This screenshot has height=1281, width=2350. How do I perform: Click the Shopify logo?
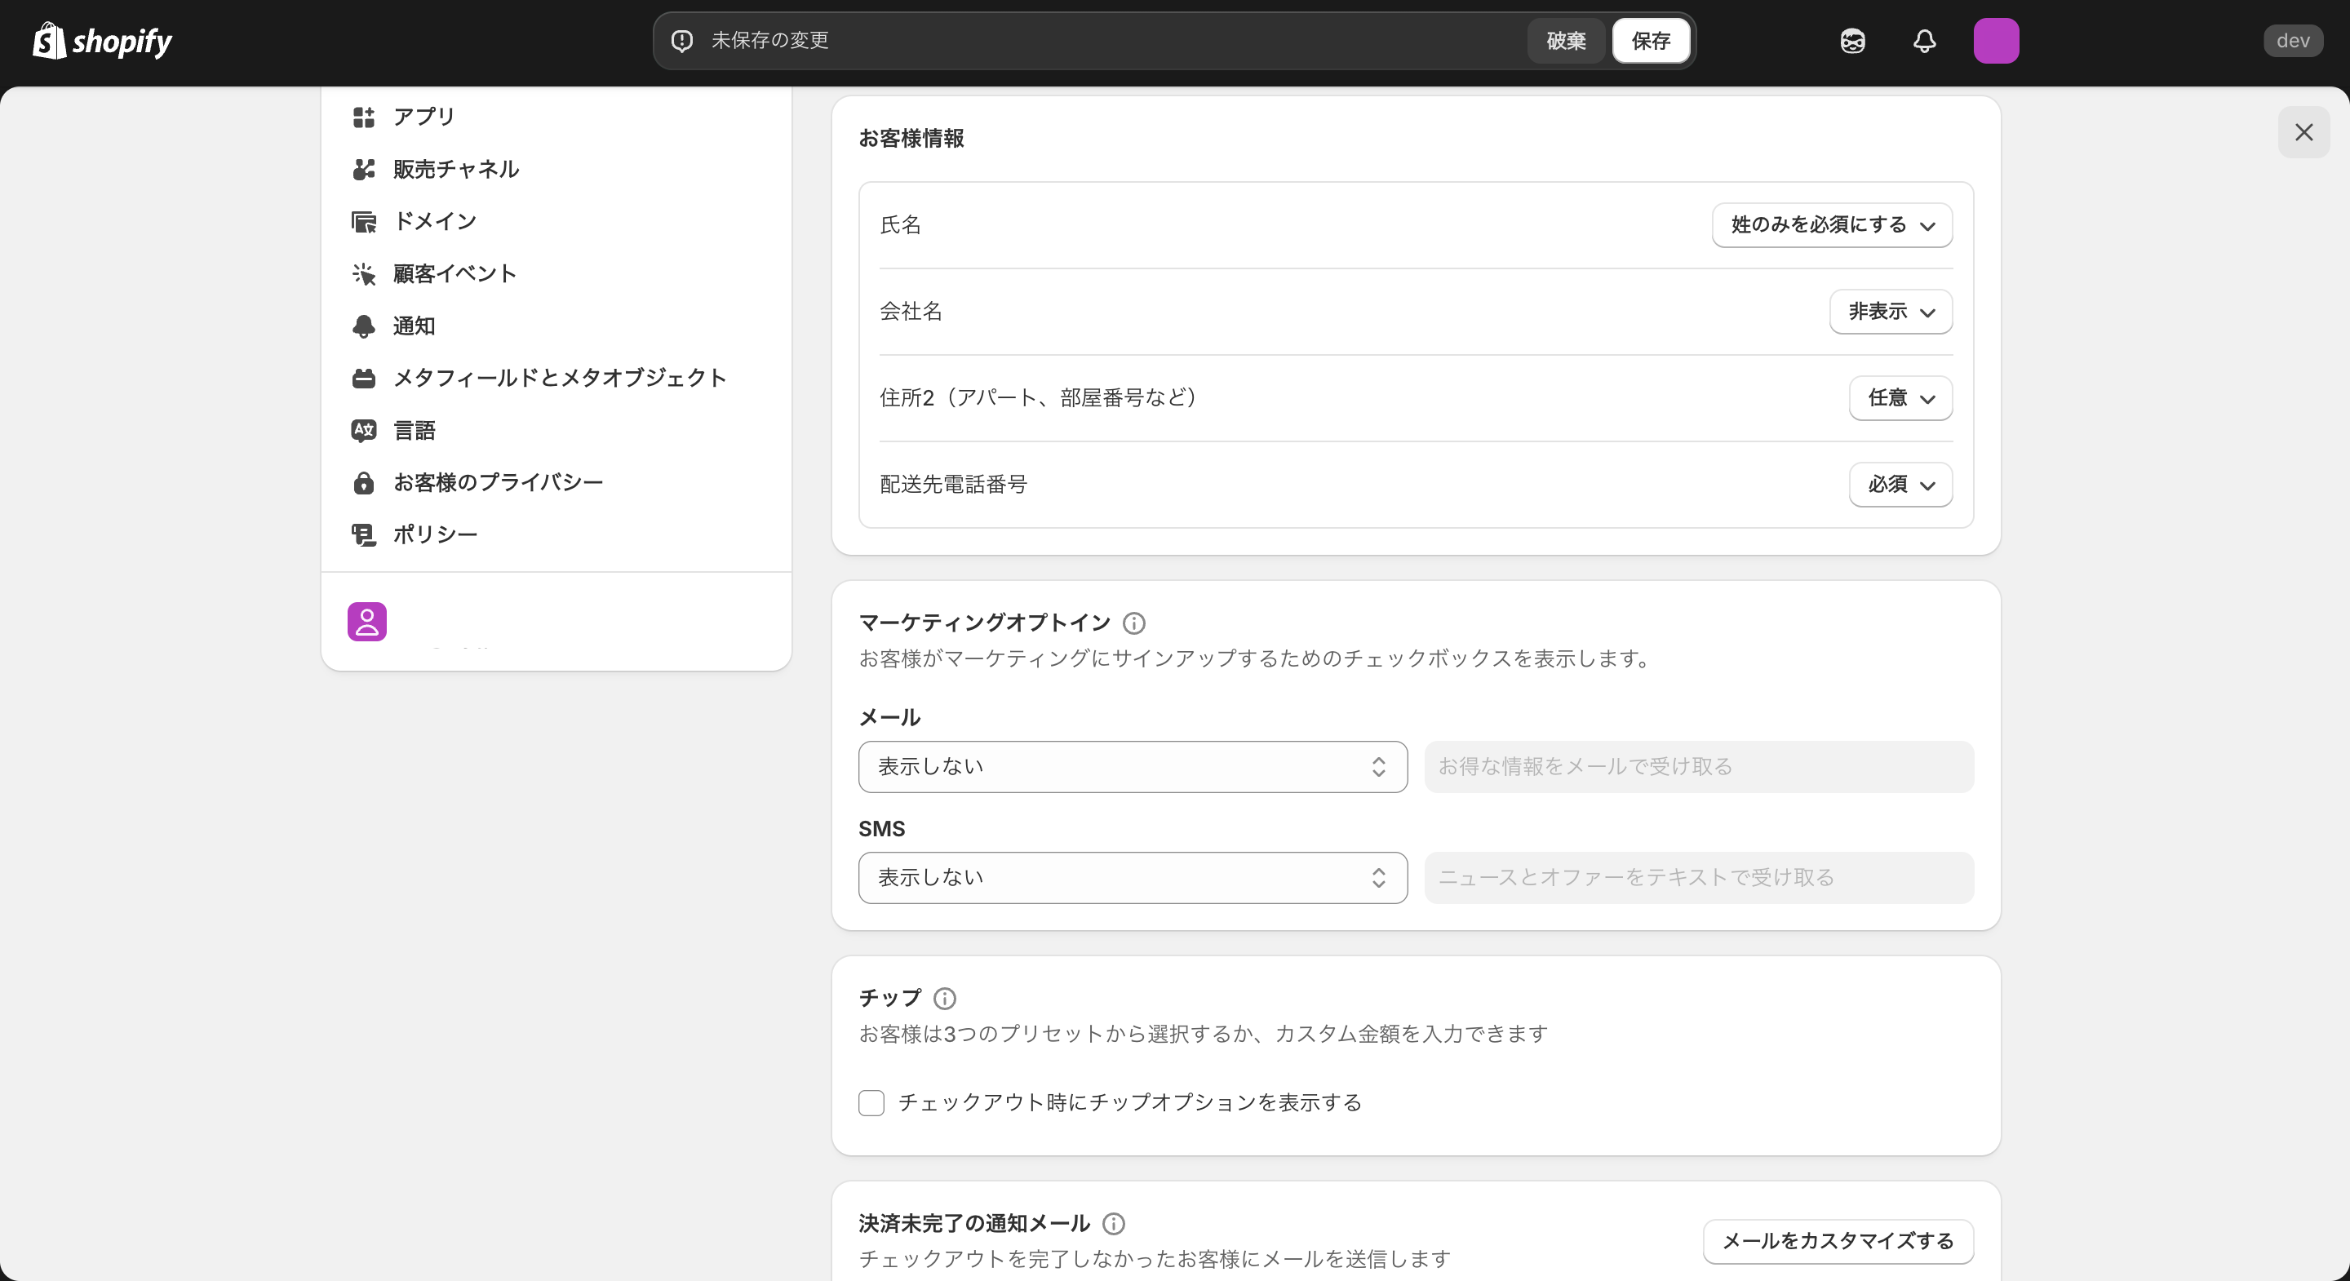coord(102,41)
